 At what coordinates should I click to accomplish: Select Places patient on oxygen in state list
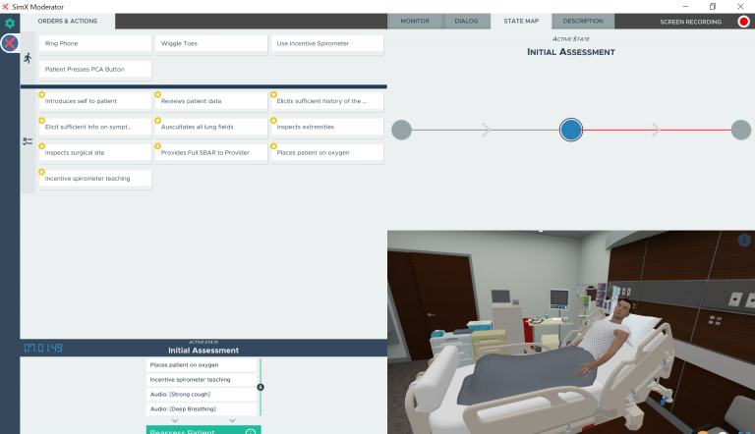(202, 364)
